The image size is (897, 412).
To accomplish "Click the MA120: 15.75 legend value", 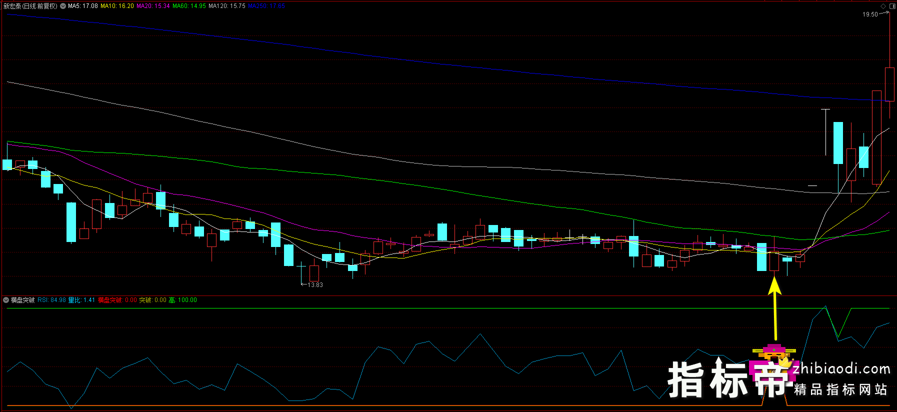I will [227, 6].
